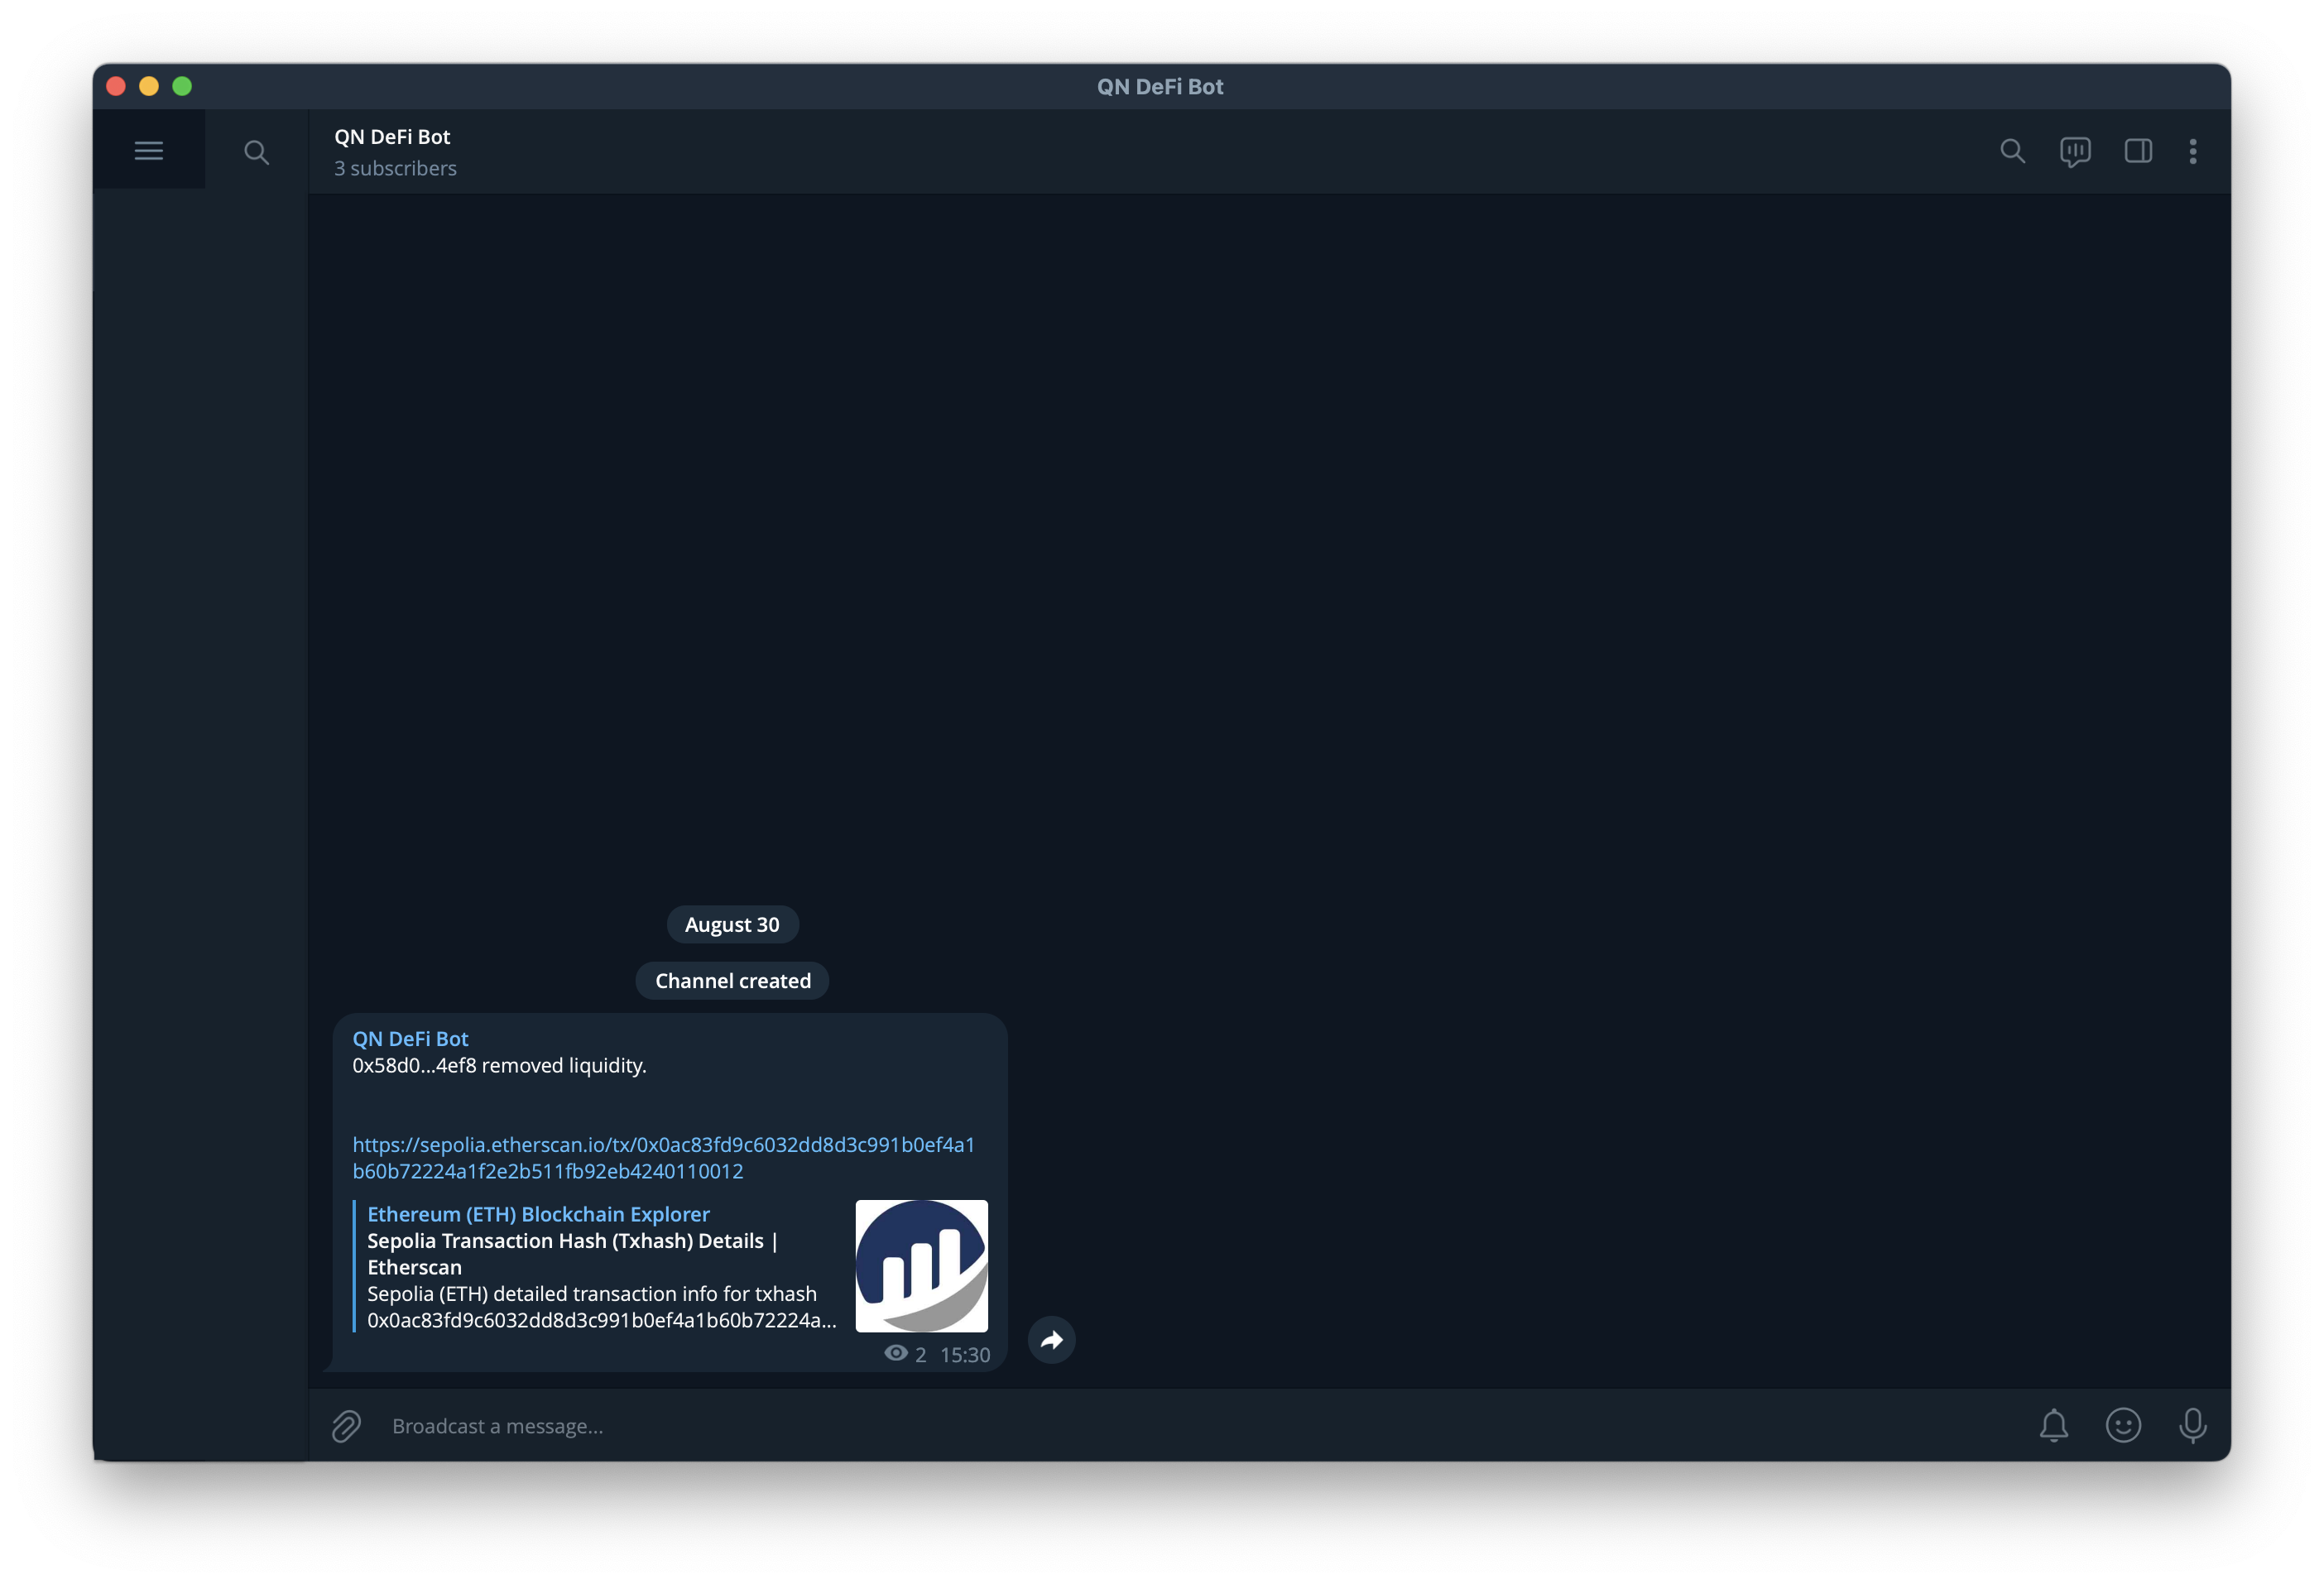Click the message views eye icon

tap(896, 1353)
